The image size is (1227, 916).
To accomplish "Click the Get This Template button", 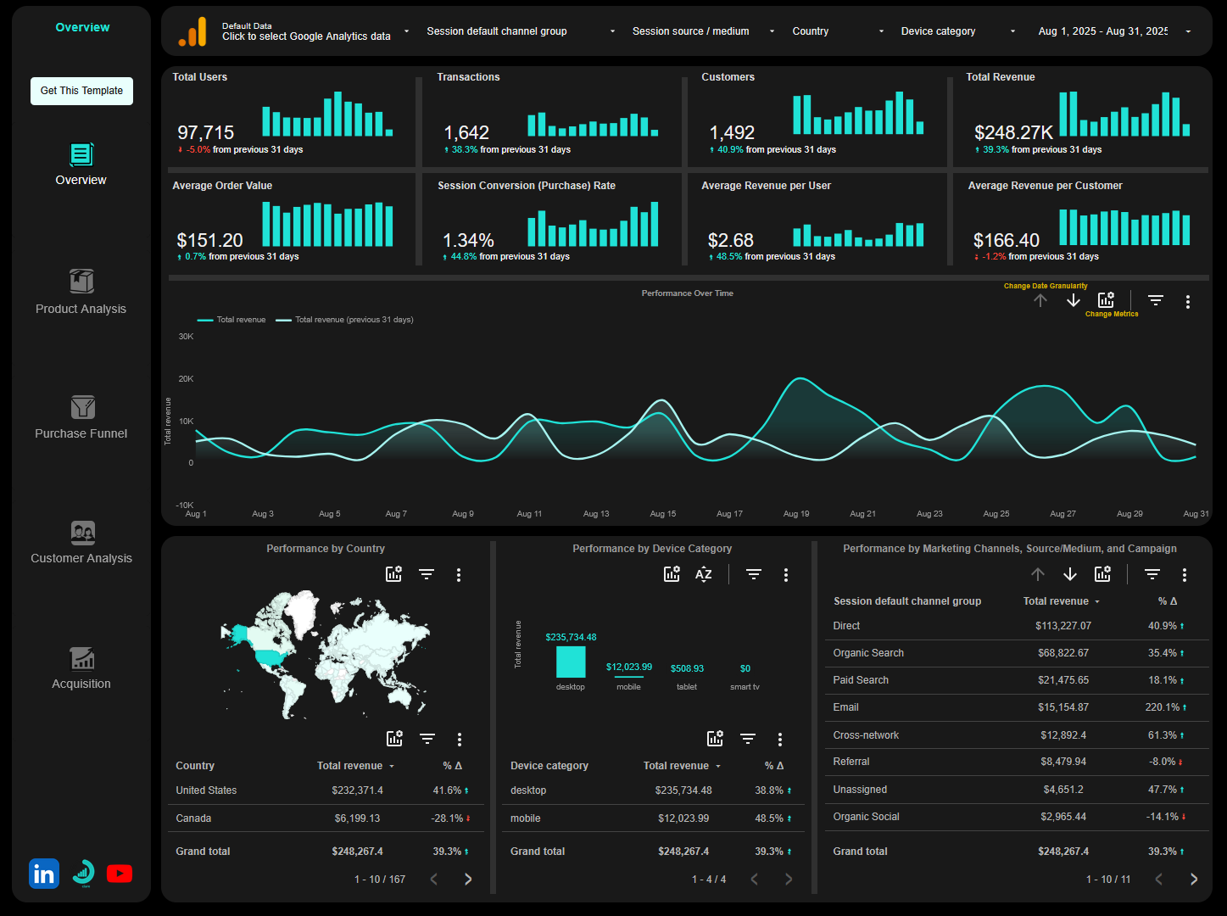I will pos(81,91).
